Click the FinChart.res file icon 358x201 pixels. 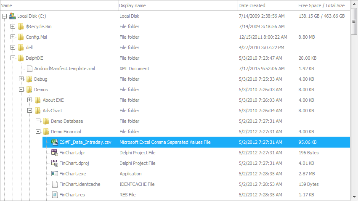point(55,195)
